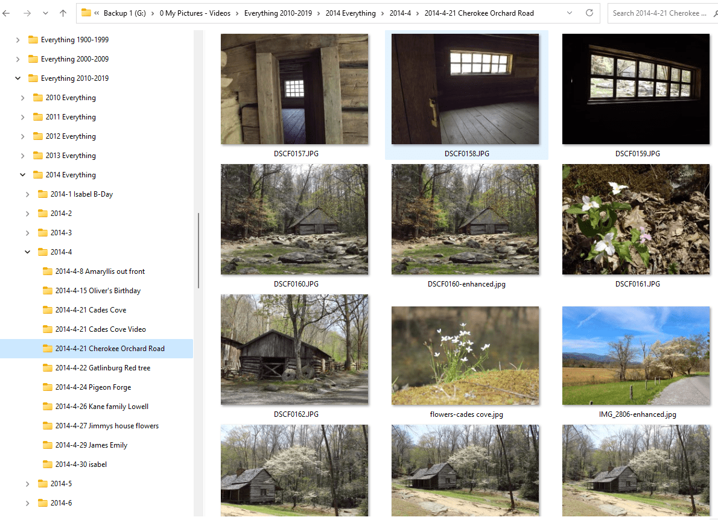Click the Refresh button in address bar
This screenshot has height=520, width=718.
tap(589, 13)
